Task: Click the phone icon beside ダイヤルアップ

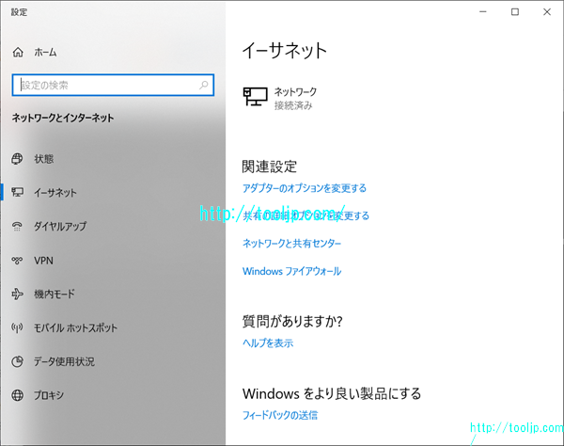Action: pyautogui.click(x=17, y=226)
